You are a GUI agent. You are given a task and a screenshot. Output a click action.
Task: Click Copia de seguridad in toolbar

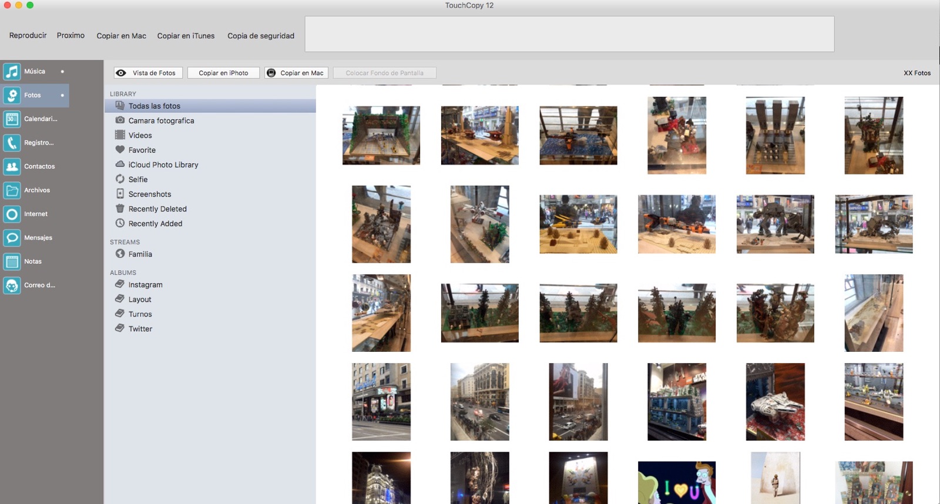tap(261, 36)
